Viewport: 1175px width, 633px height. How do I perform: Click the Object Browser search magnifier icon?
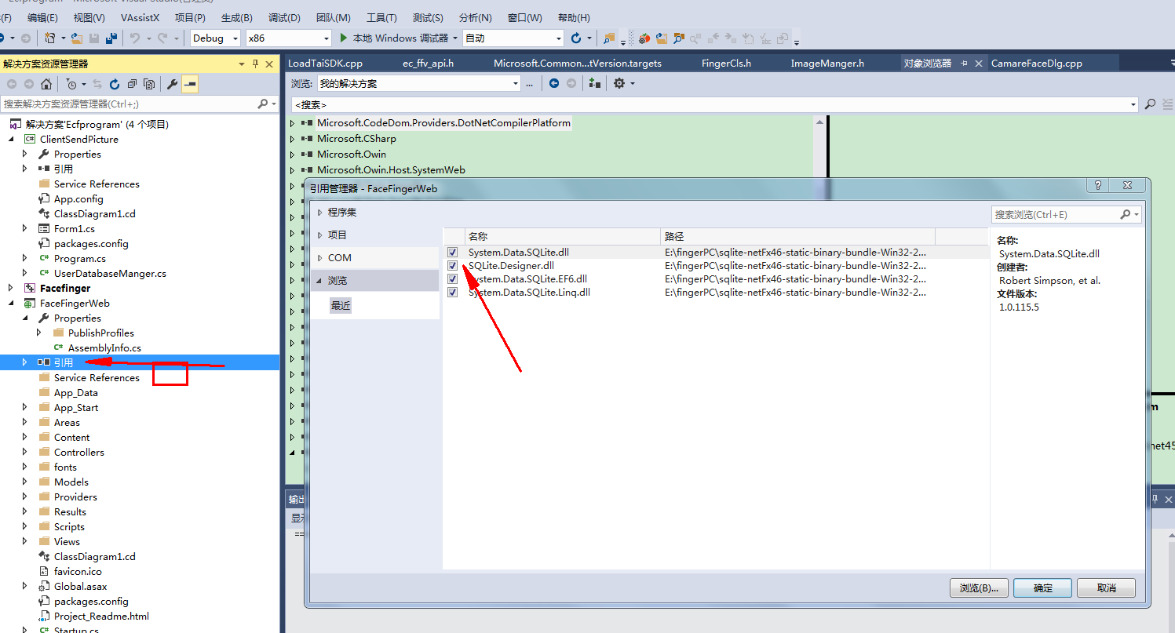[x=1150, y=104]
